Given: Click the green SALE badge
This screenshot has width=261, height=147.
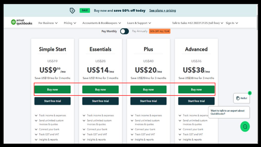Looking at the screenshot, I should (85, 10).
